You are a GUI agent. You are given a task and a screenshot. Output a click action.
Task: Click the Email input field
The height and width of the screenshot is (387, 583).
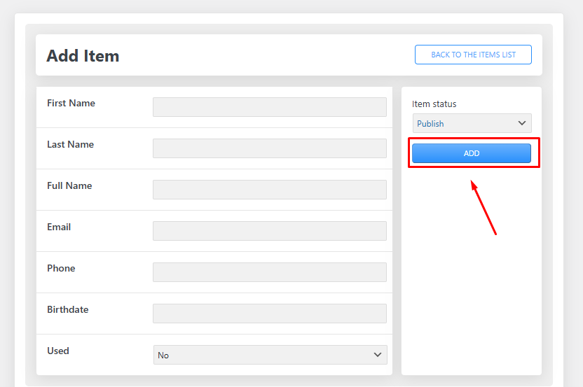(270, 231)
